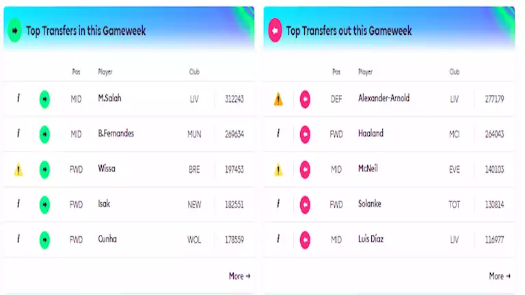Select the Wissa player row
The width and height of the screenshot is (525, 295).
point(129,169)
